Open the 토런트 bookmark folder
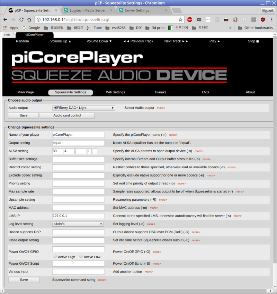 [200, 28]
